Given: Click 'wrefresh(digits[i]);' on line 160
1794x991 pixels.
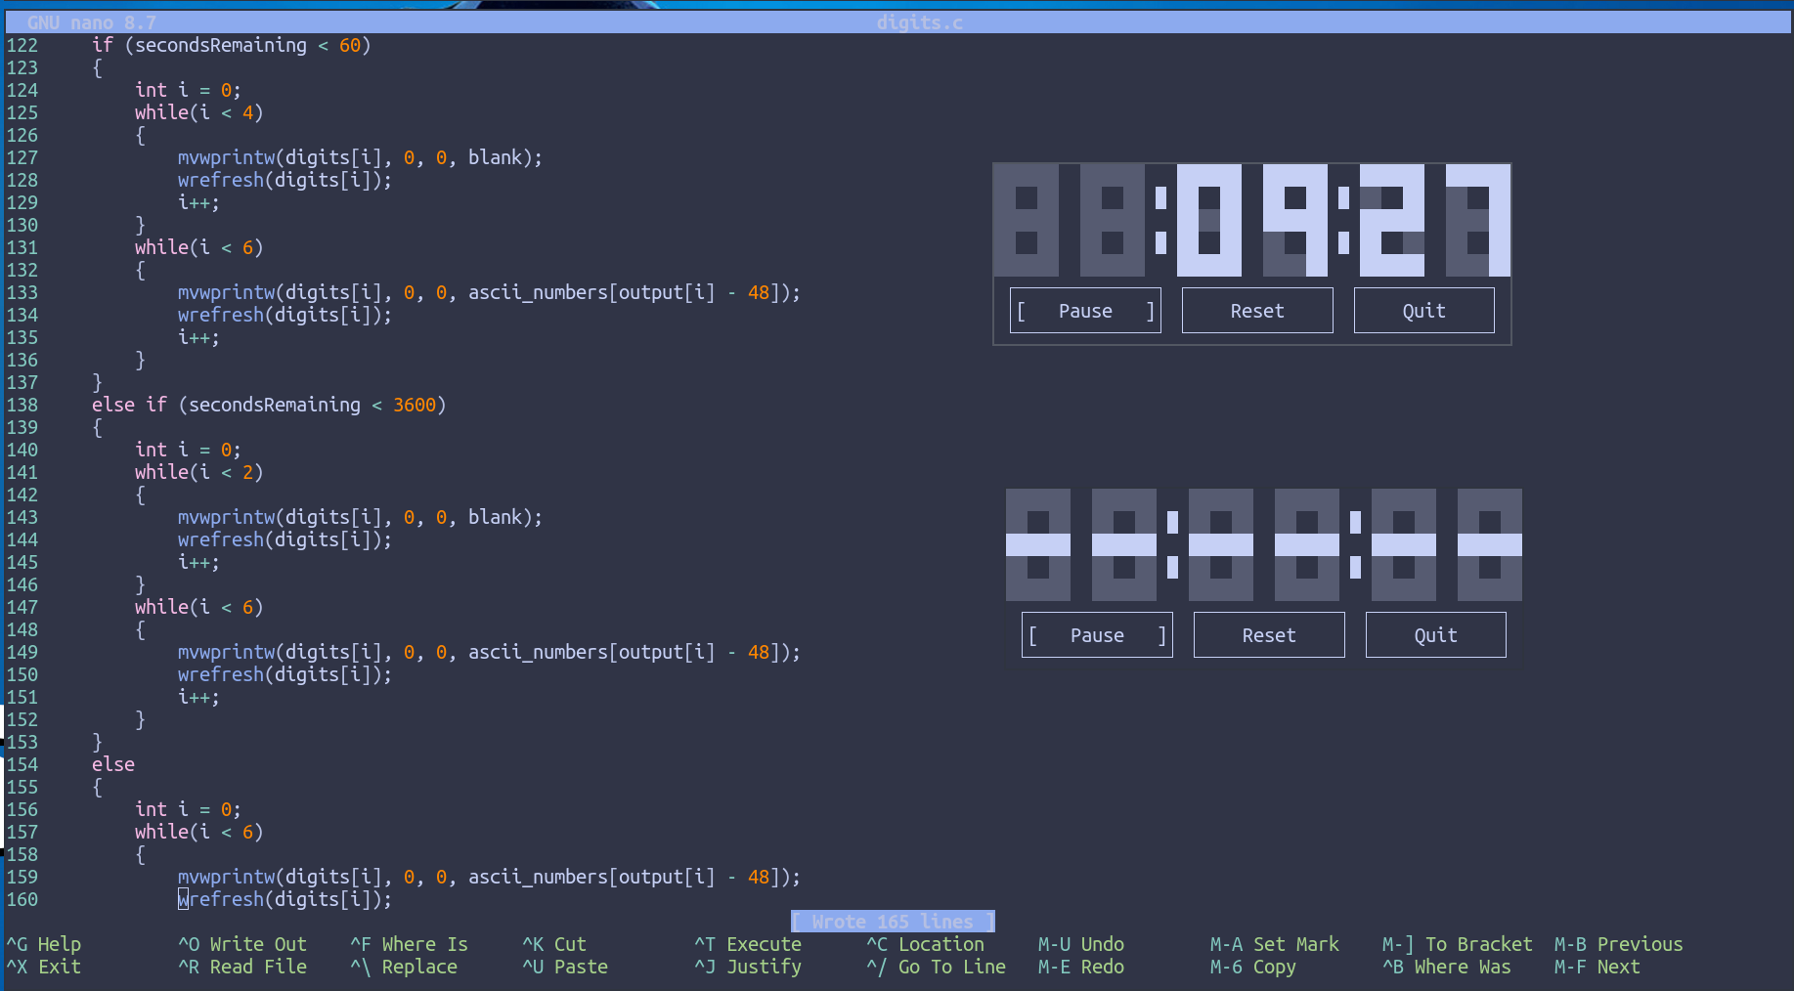Looking at the screenshot, I should coord(284,899).
